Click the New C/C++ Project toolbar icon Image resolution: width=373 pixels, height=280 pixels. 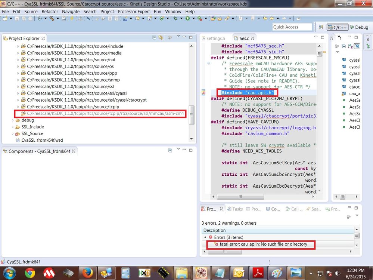[x=125, y=18]
